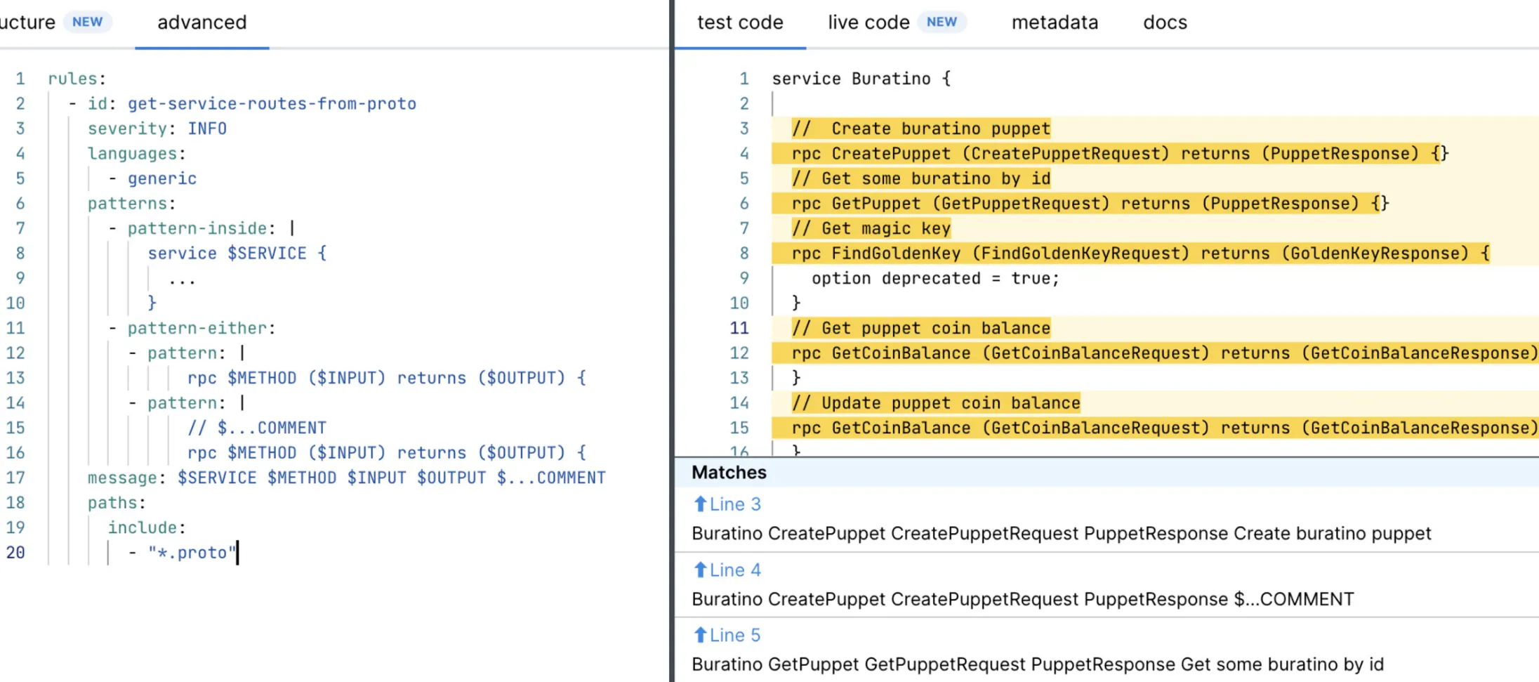This screenshot has width=1539, height=682.
Task: Switch to the metadata tab
Action: coord(1054,22)
